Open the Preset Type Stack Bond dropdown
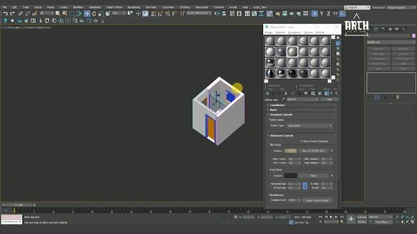 tap(309, 125)
